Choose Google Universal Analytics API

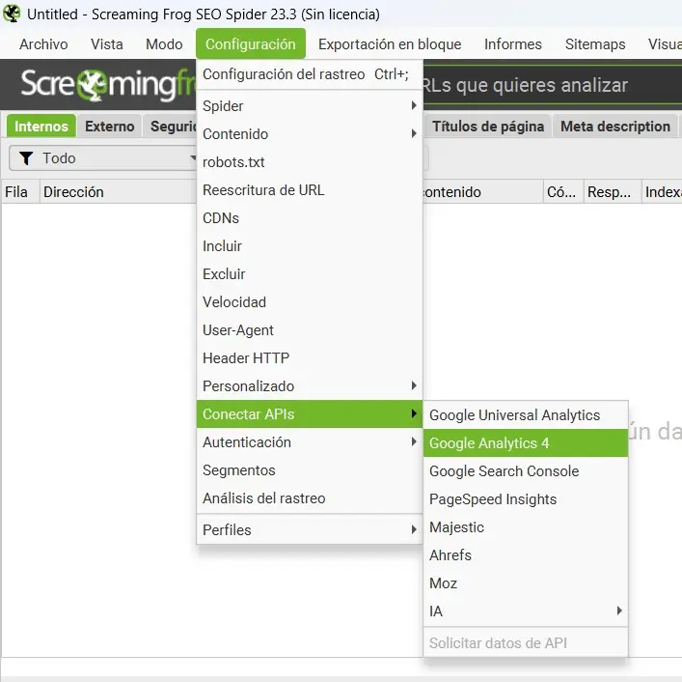point(526,415)
